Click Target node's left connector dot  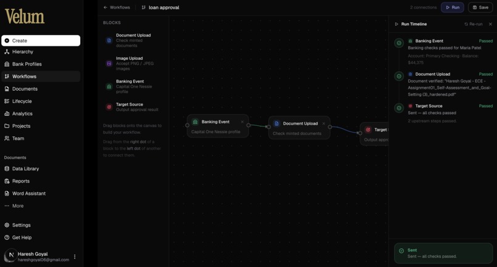pos(360,133)
